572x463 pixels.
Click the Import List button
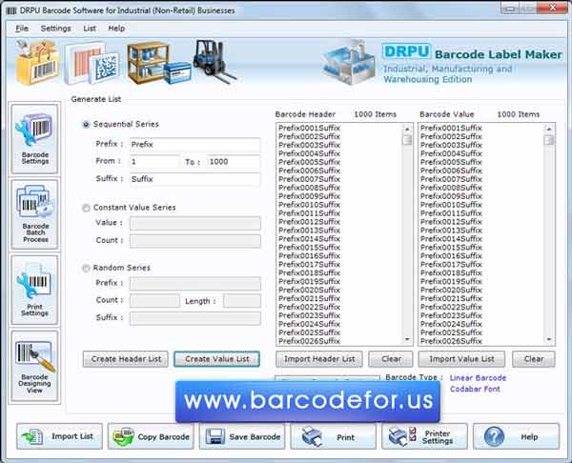point(59,436)
